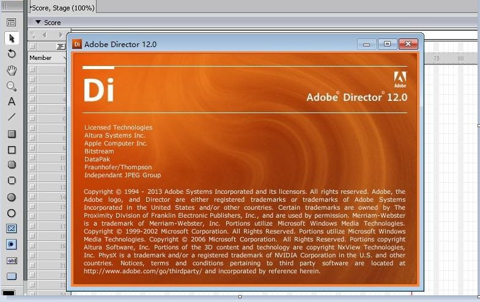Open the Score markers menu triangle

pos(33,35)
